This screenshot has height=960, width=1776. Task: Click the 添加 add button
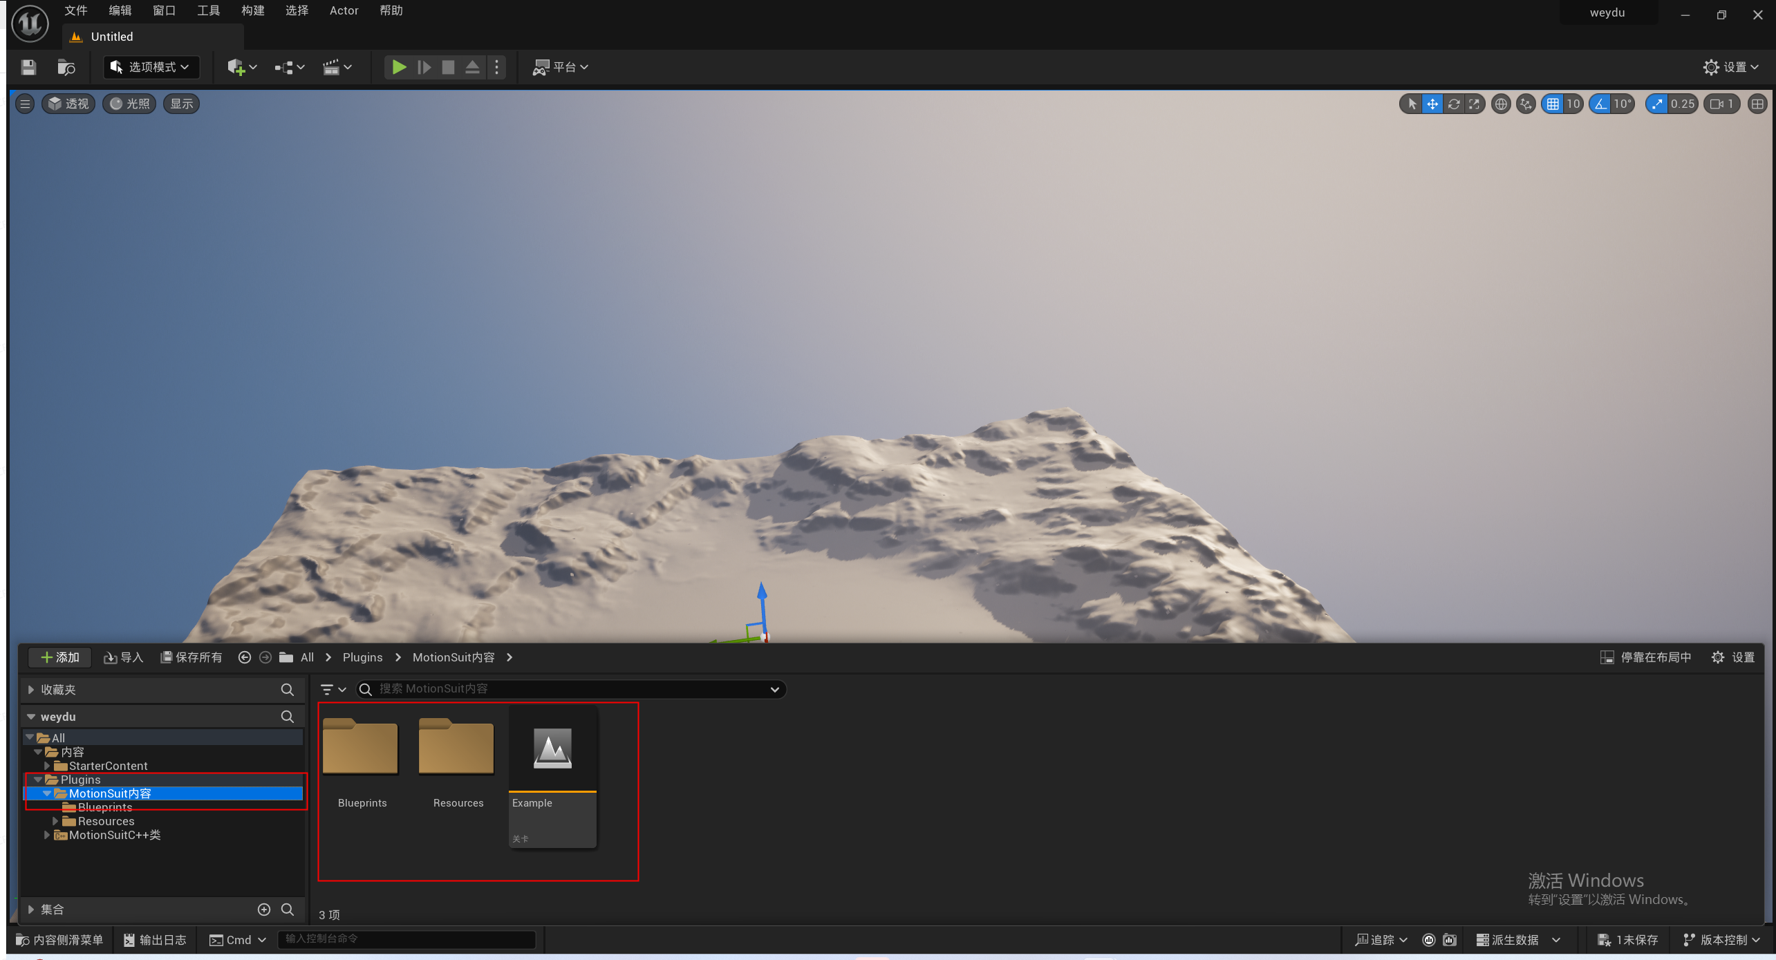(60, 657)
